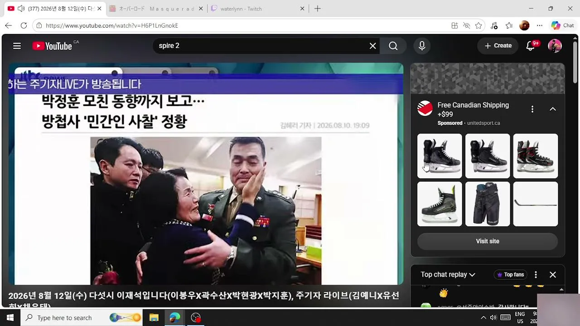
Task: Click the video player area
Action: (x=206, y=174)
